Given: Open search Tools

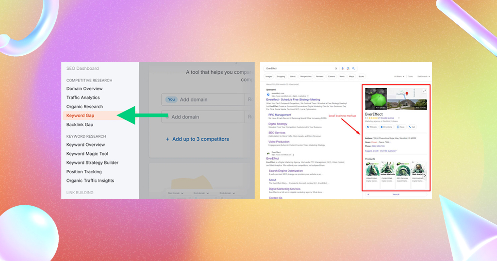Looking at the screenshot, I should tap(411, 77).
